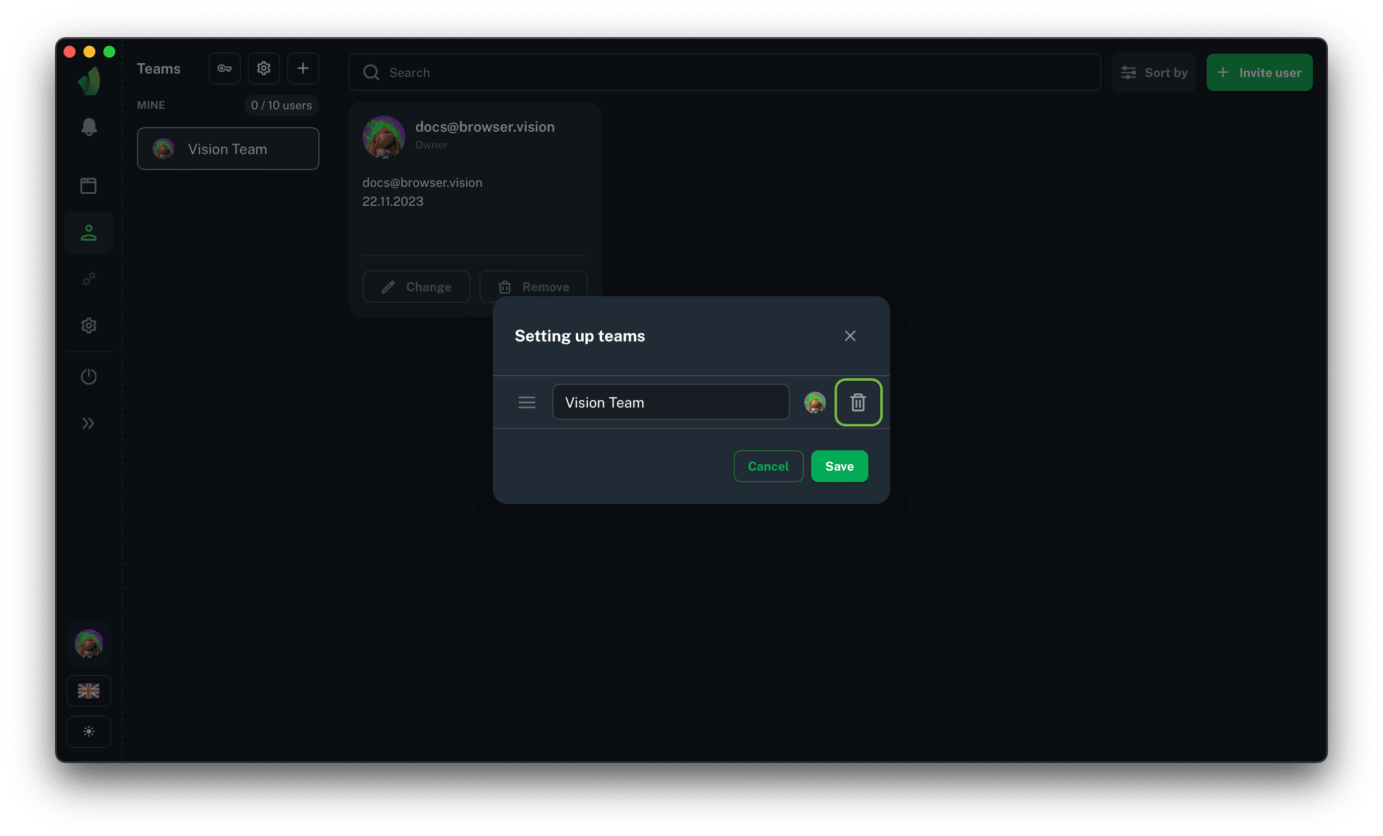Open the browser profiles window icon
Screen dimensions: 1383x836
coord(89,185)
